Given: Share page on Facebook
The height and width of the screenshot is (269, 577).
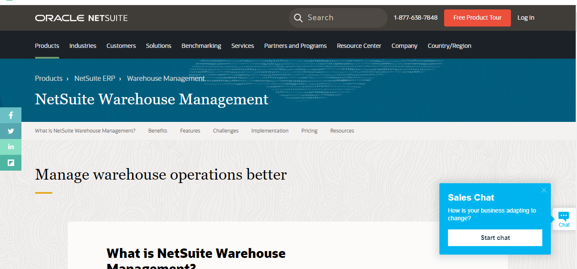Looking at the screenshot, I should click(x=11, y=115).
